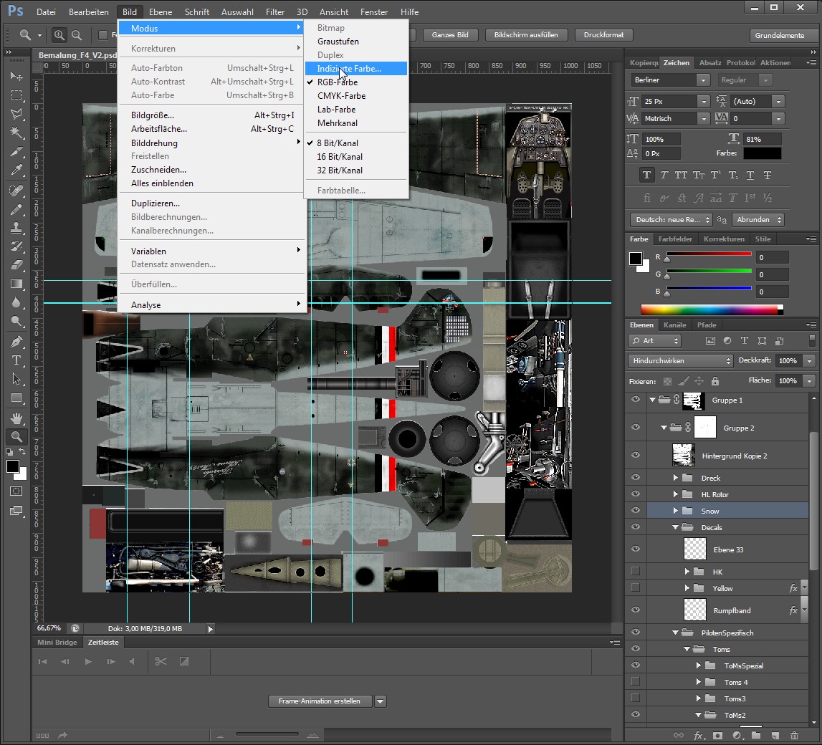This screenshot has width=822, height=745.
Task: Select the Magic Wand tool
Action: [16, 133]
